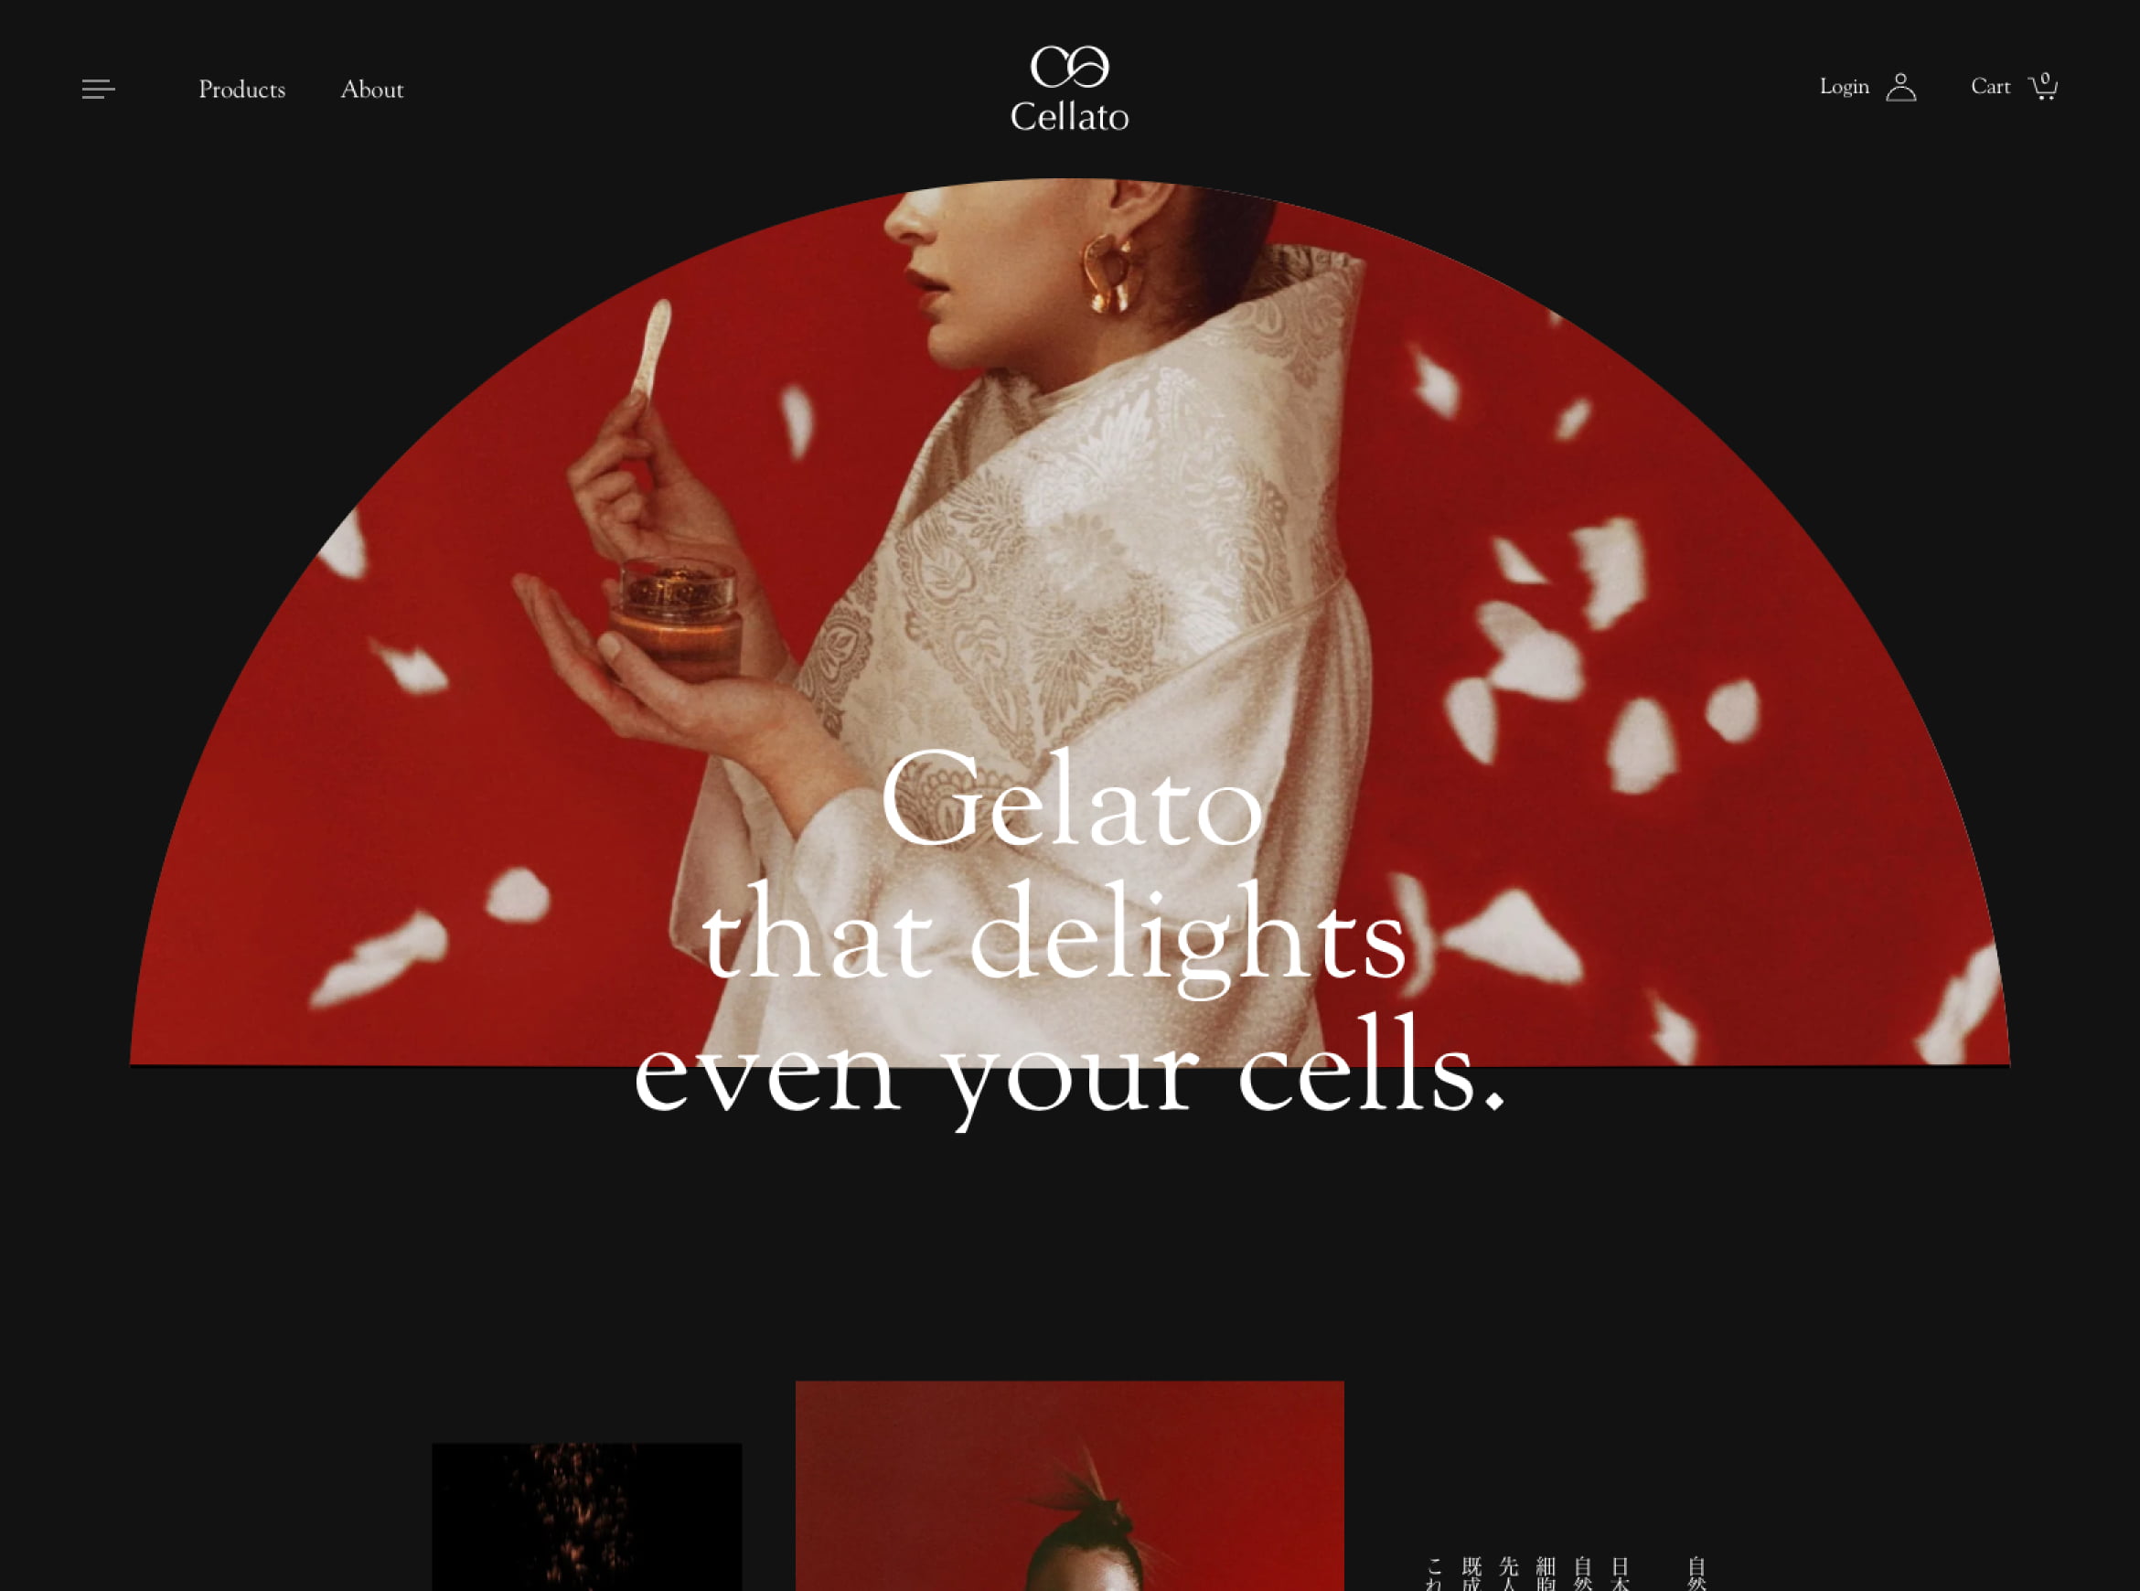
Task: Open the hamburger menu icon
Action: tap(98, 89)
